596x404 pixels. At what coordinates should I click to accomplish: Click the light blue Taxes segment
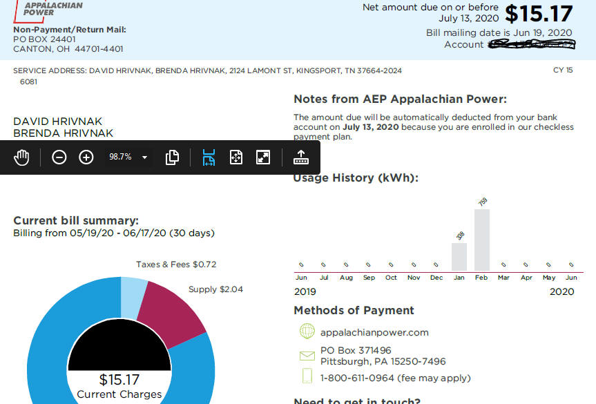[x=133, y=298]
